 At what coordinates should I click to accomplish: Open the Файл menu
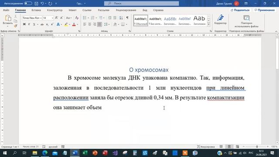click(x=6, y=10)
